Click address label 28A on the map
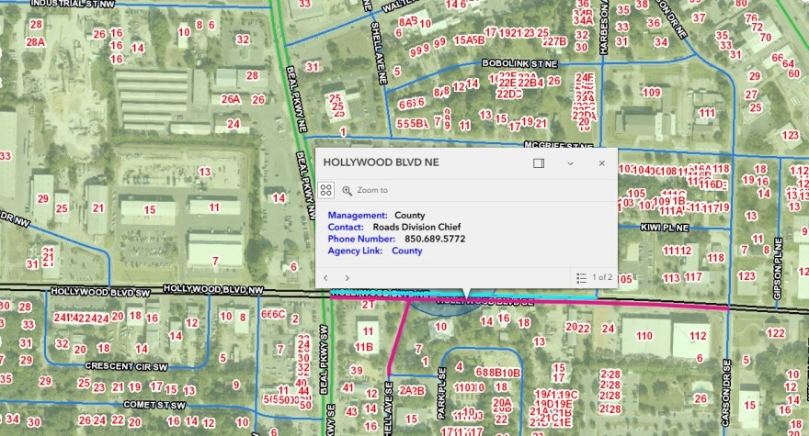Image resolution: width=809 pixels, height=436 pixels. 36,42
